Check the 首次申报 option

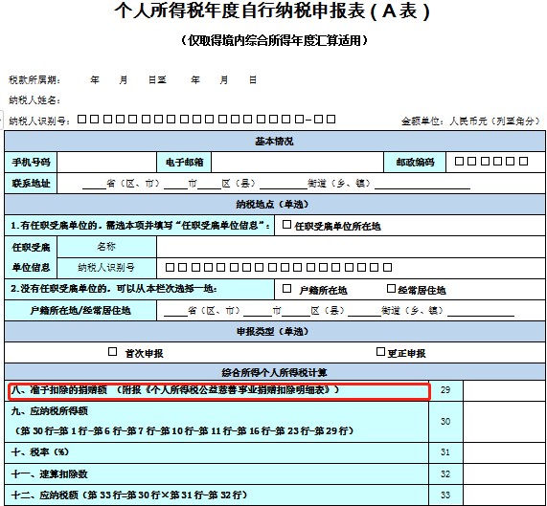[112, 352]
